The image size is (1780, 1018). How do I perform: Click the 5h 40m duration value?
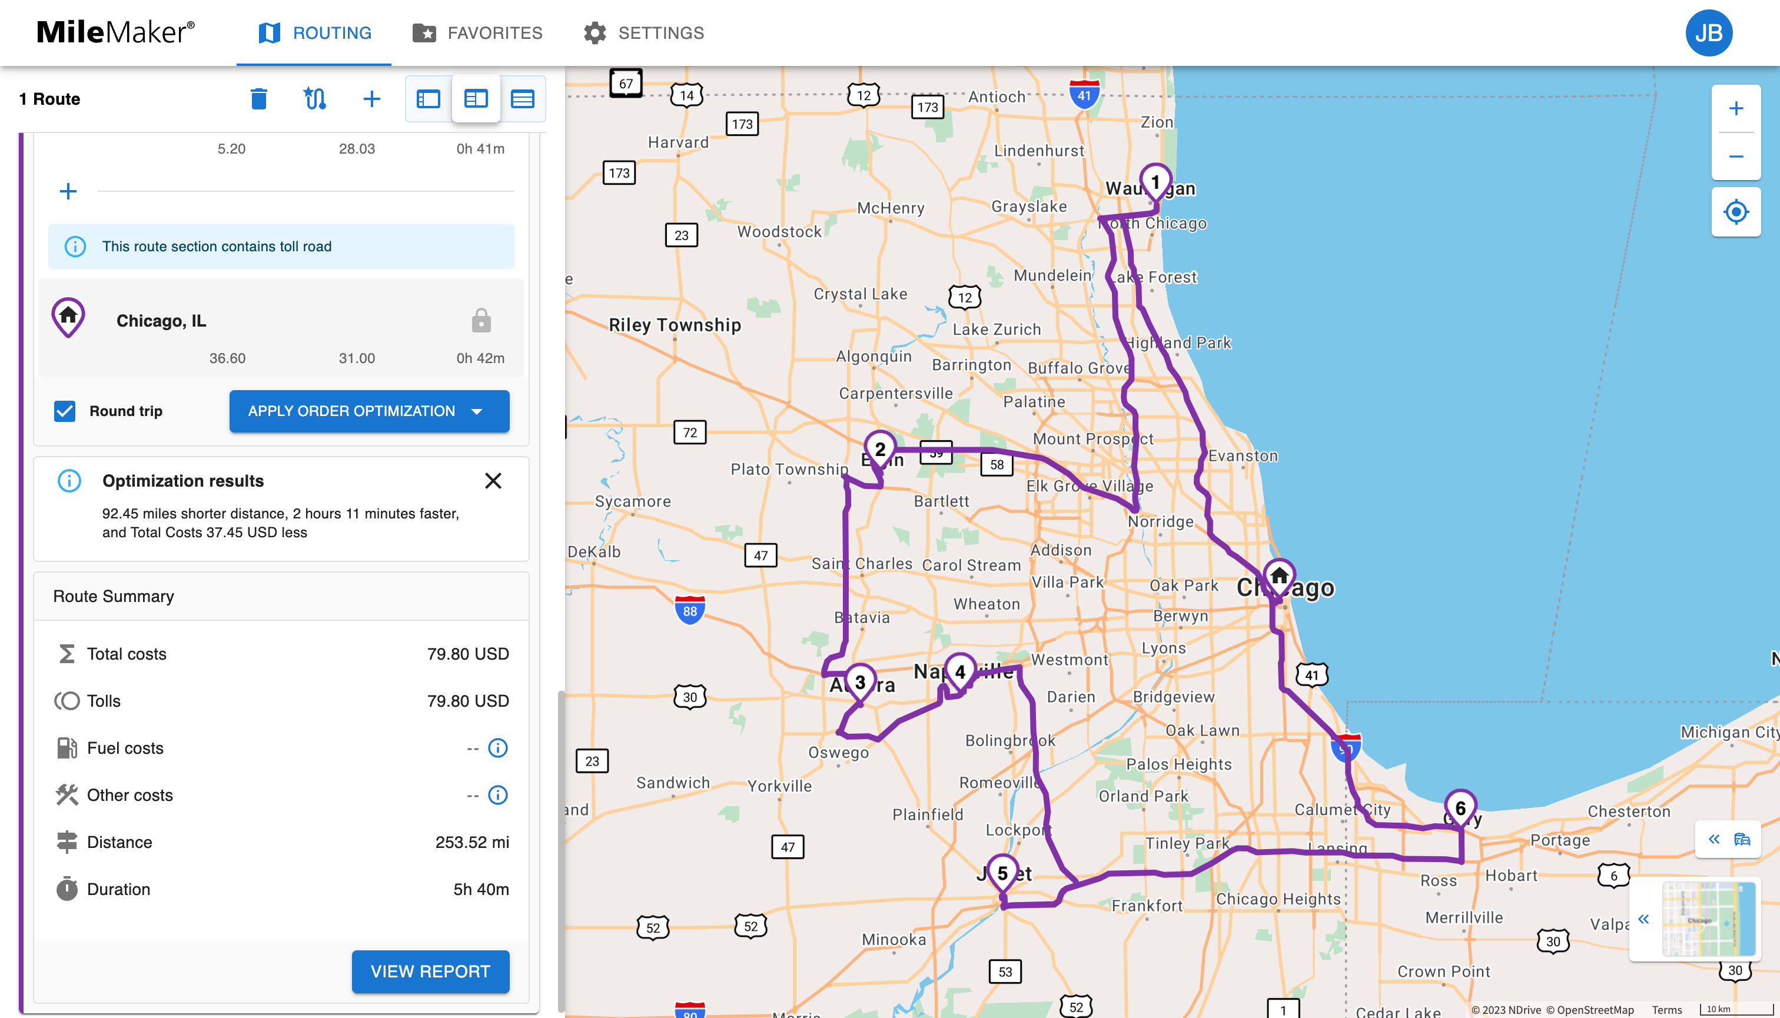point(481,889)
